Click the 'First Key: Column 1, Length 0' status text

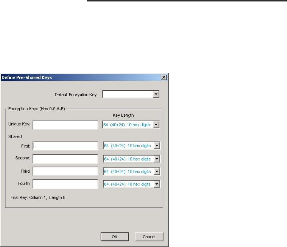(38, 198)
